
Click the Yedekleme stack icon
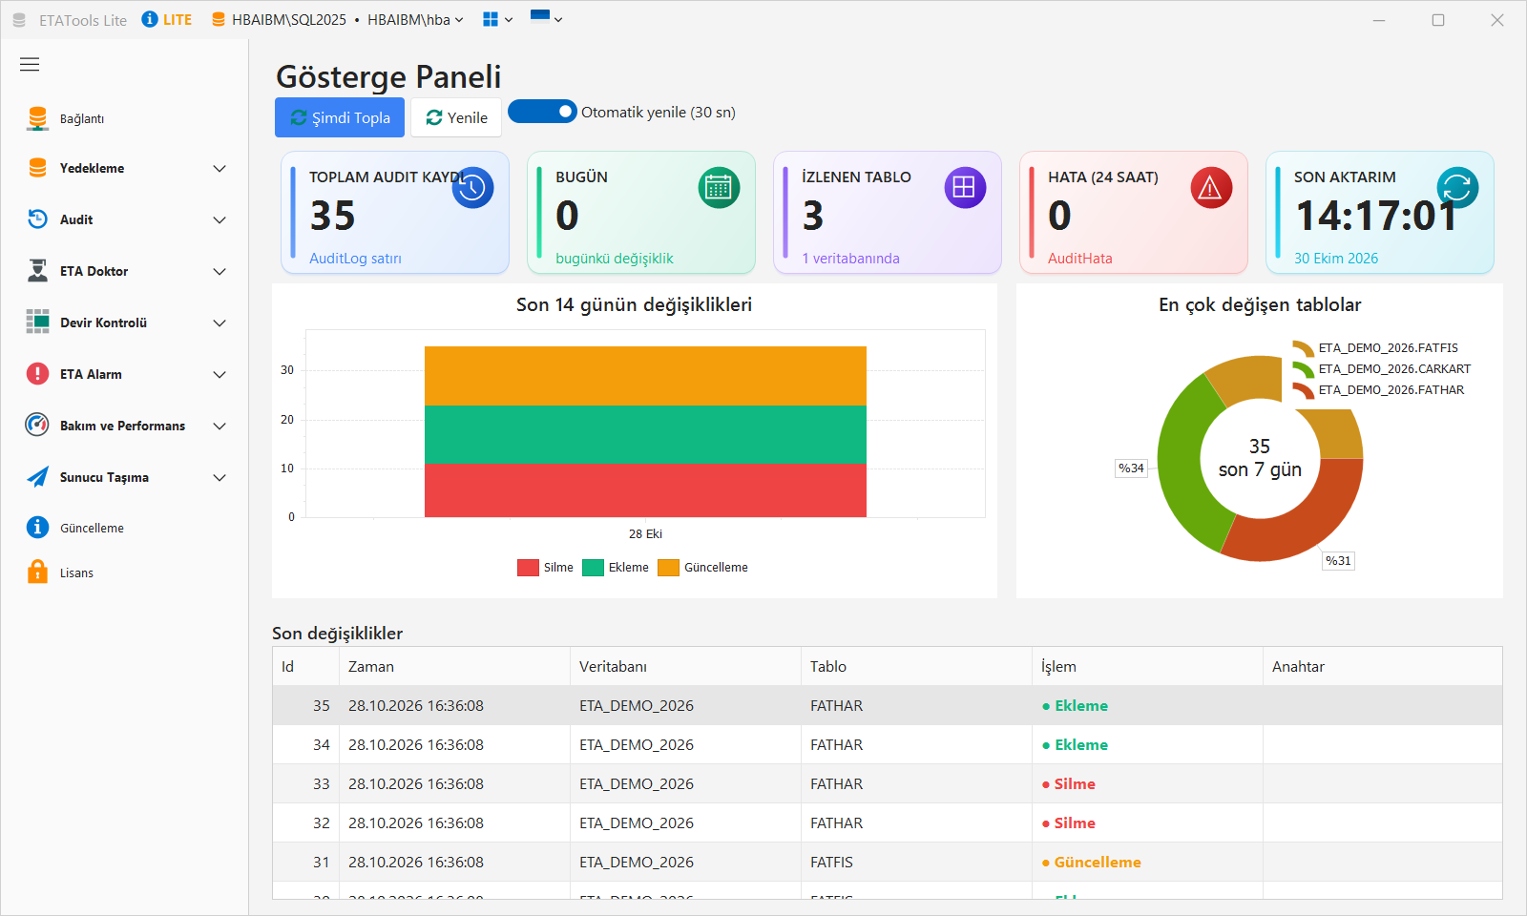click(x=37, y=168)
